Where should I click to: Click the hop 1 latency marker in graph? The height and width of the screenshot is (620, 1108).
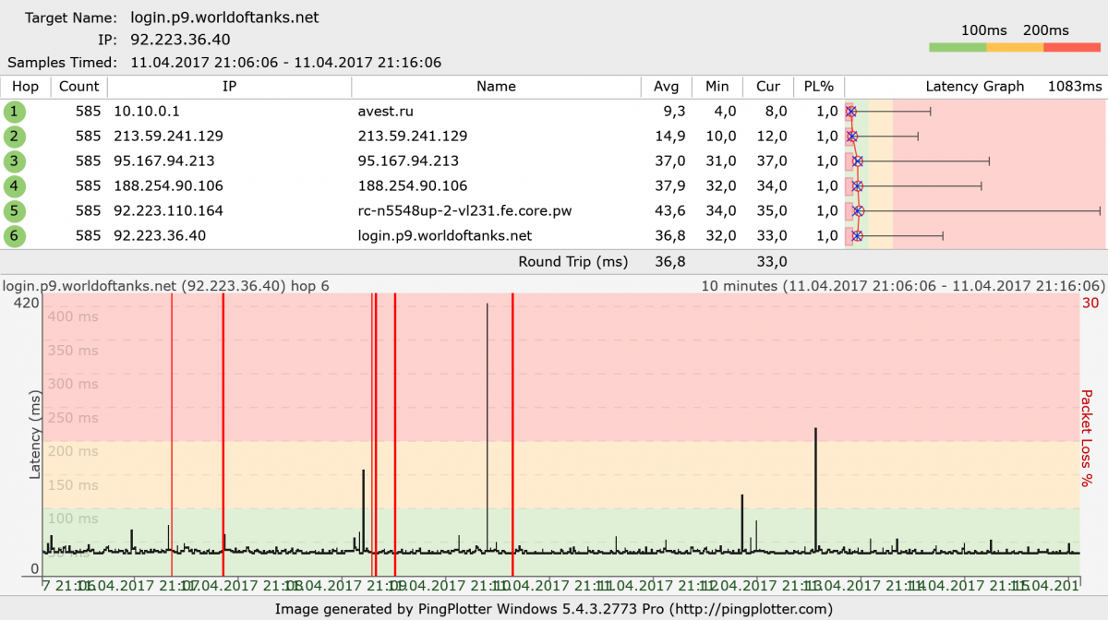[x=851, y=112]
